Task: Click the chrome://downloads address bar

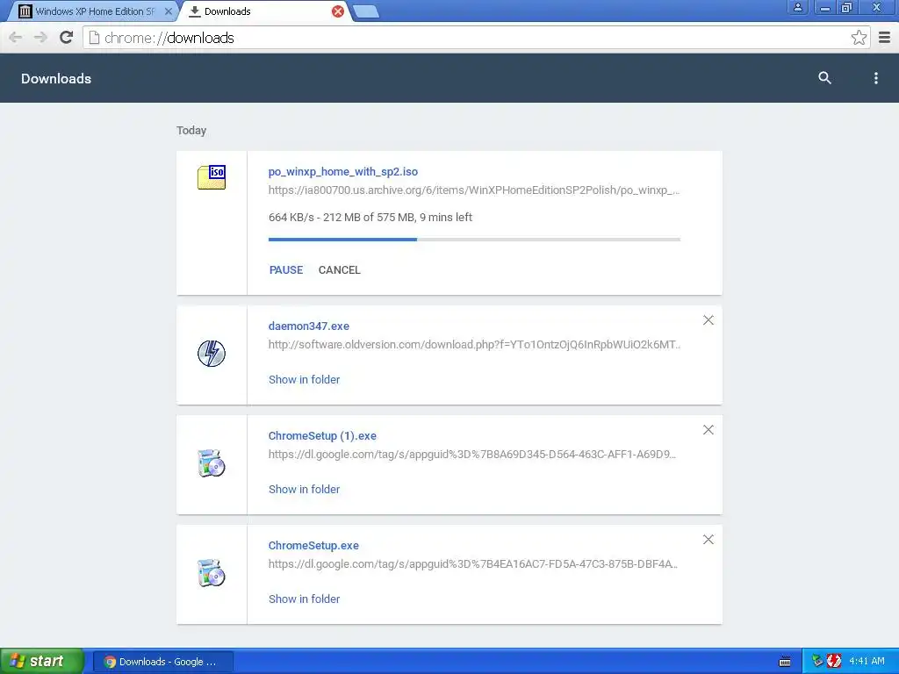Action: [476, 38]
